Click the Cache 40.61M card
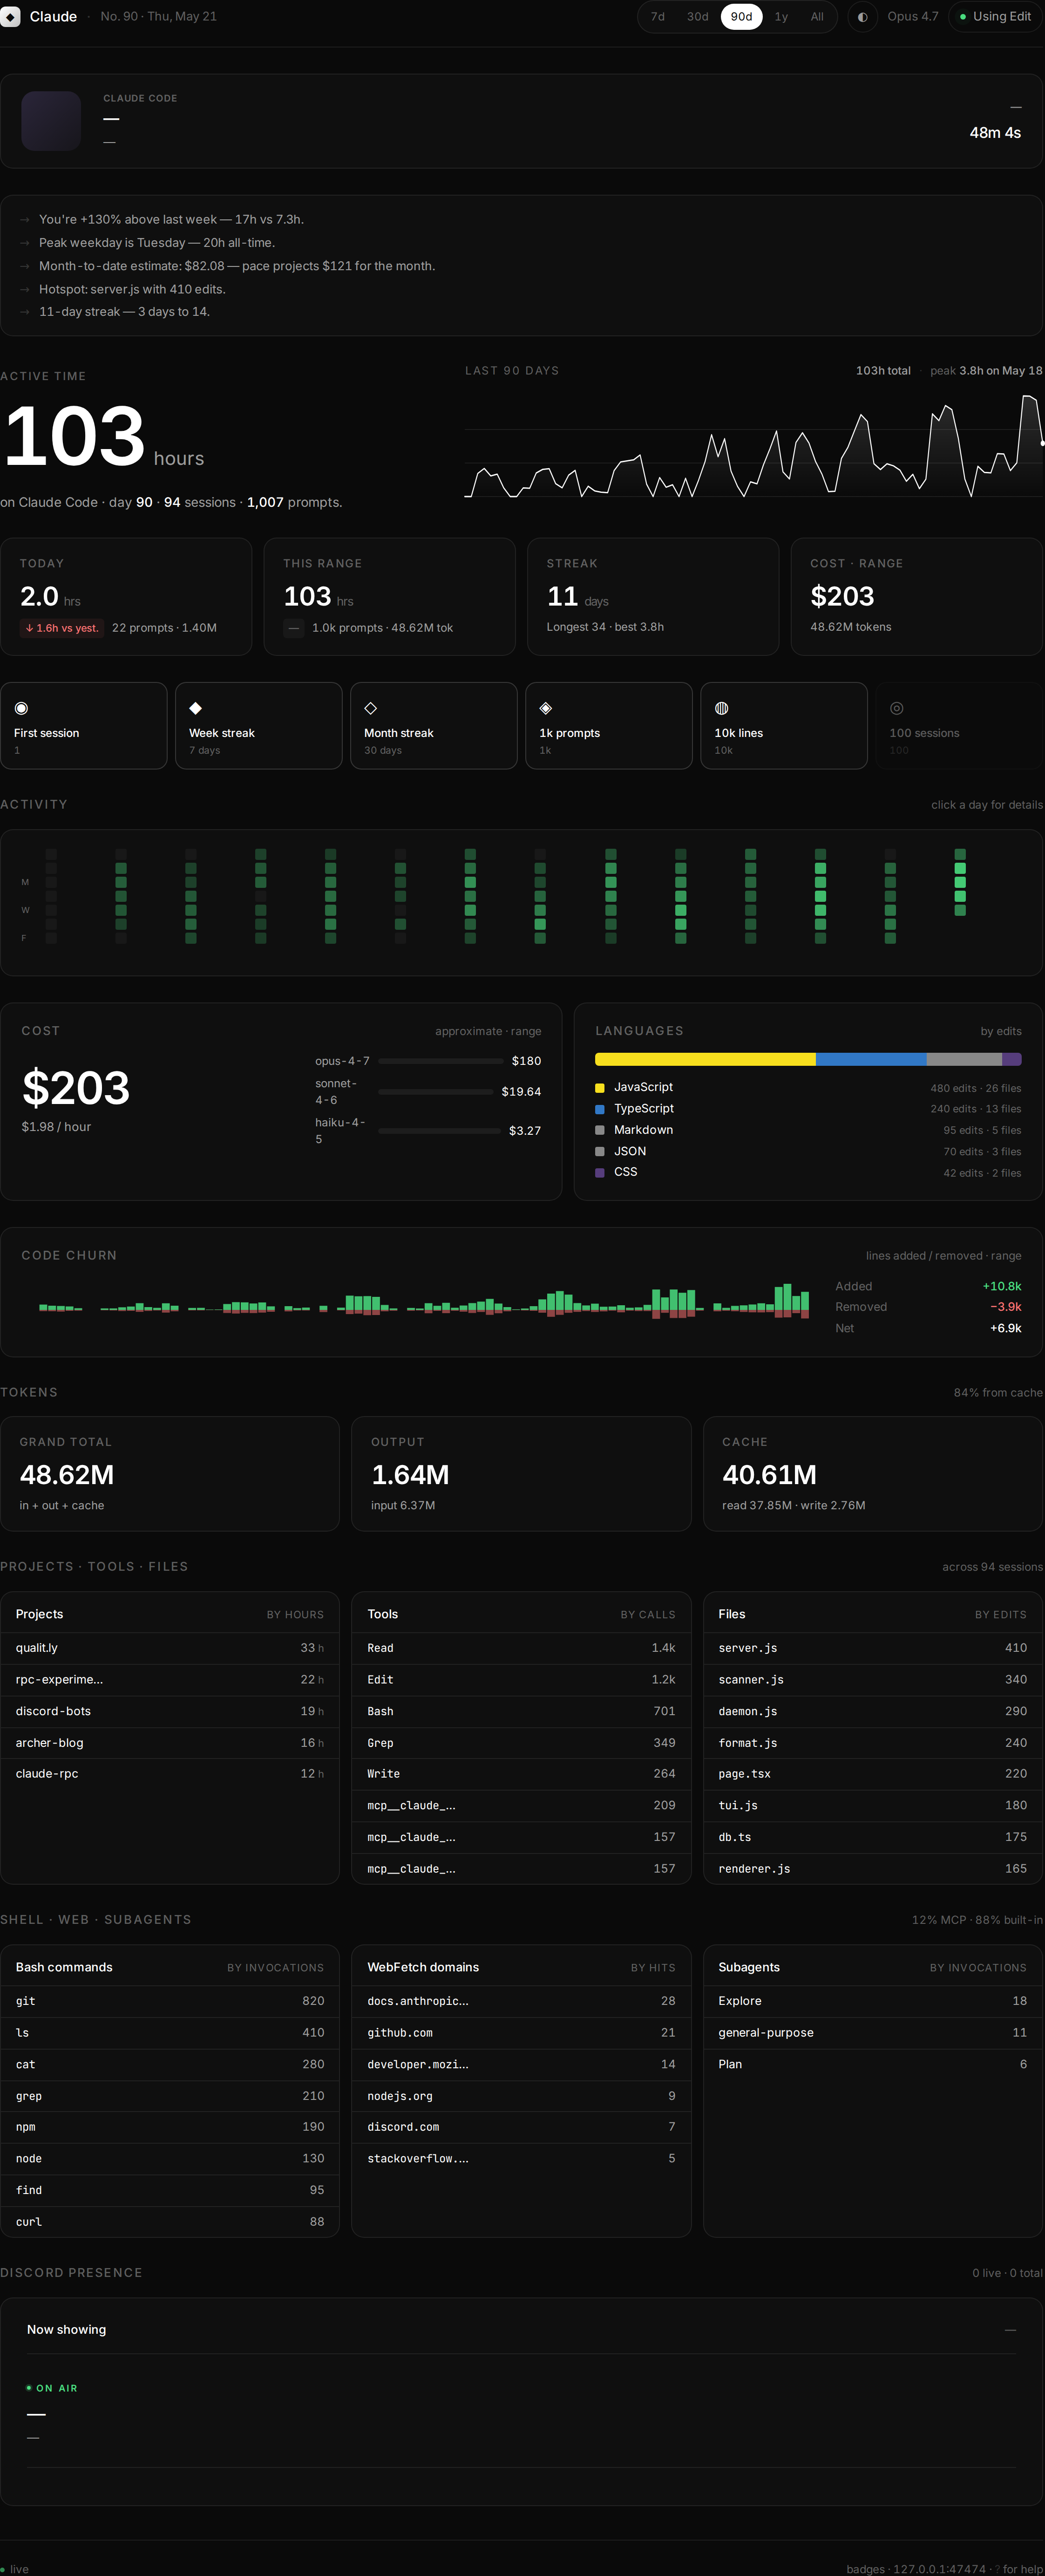Viewport: 1045px width, 2576px height. [873, 1474]
